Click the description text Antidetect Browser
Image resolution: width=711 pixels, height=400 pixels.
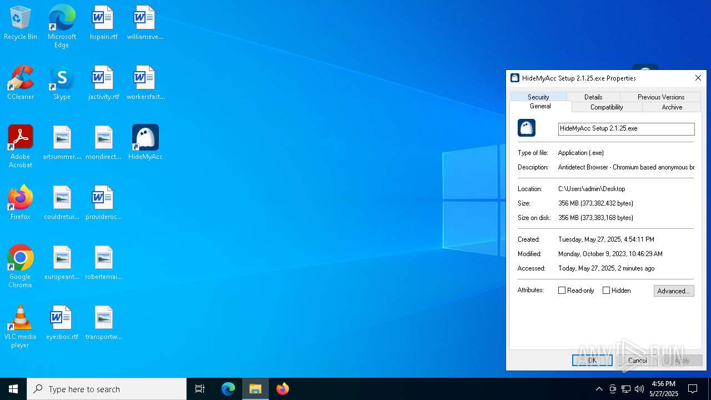coord(626,167)
